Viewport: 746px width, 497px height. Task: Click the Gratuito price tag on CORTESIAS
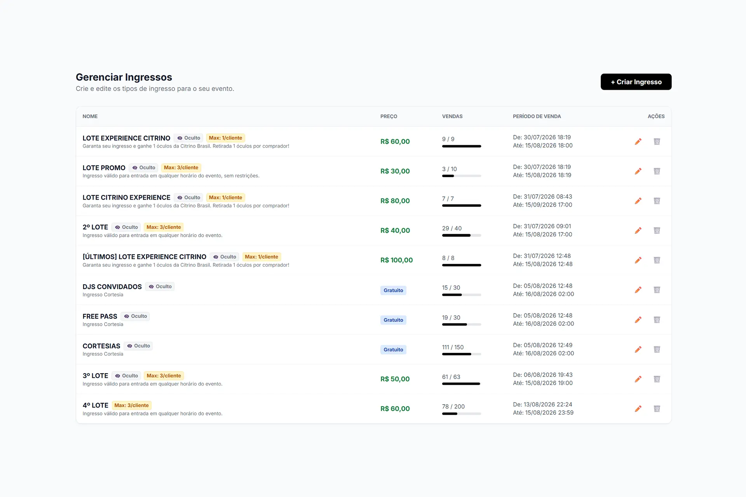(393, 349)
